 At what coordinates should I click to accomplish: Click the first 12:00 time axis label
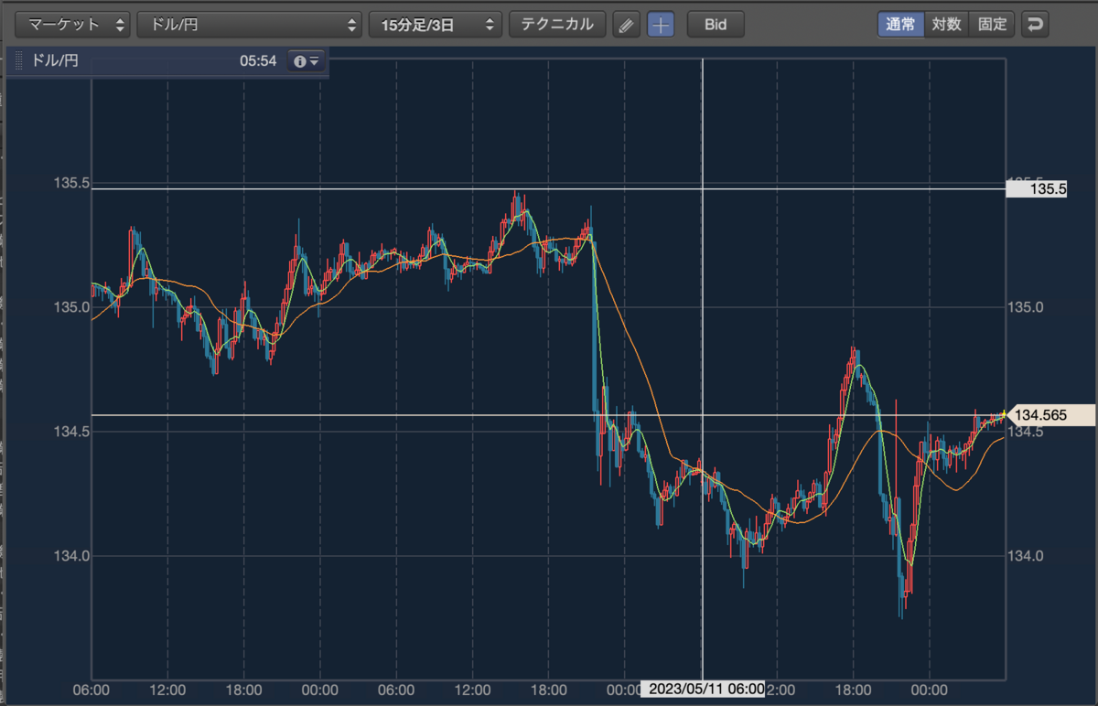pos(167,689)
